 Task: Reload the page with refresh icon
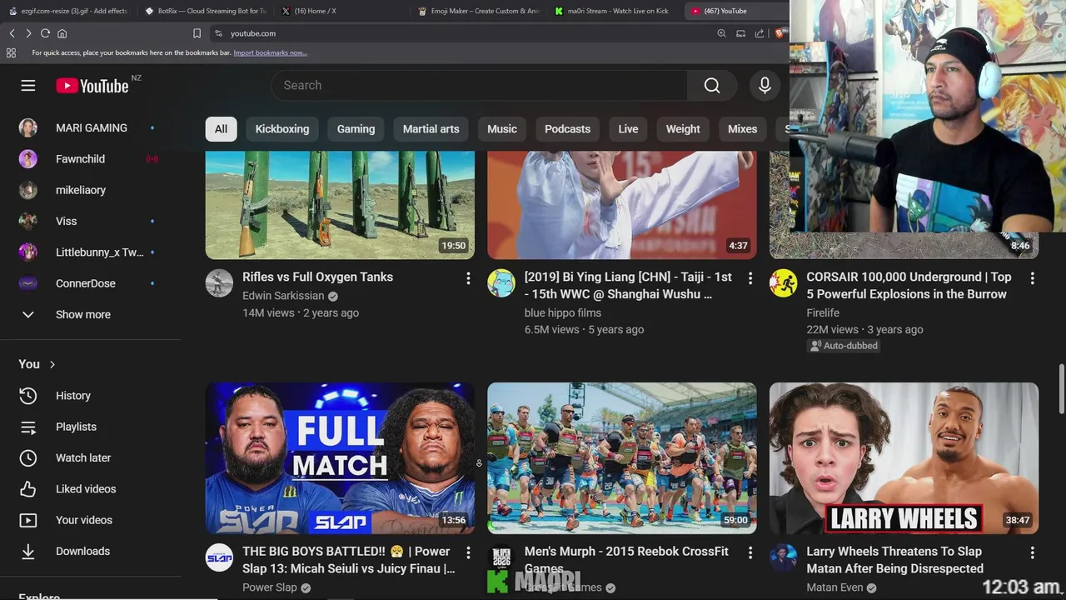45,33
